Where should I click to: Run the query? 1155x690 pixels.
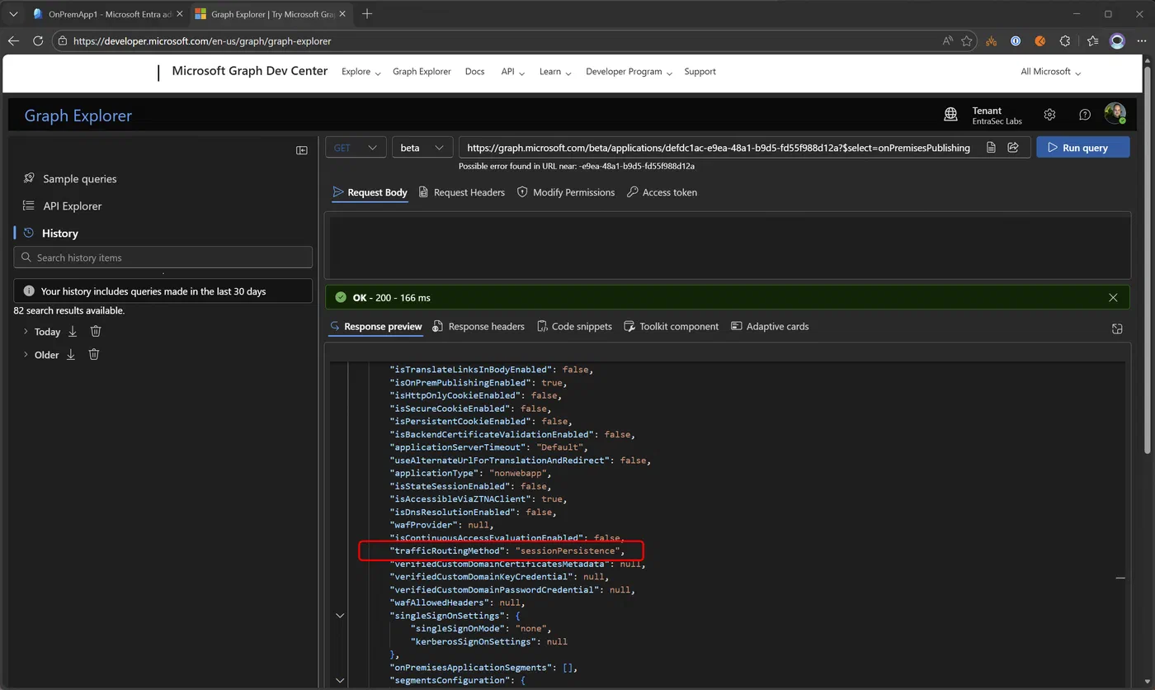pos(1083,148)
